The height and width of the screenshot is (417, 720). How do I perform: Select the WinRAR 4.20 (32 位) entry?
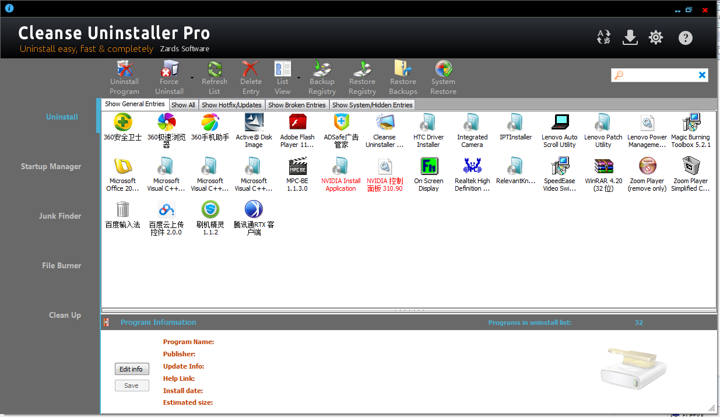603,174
